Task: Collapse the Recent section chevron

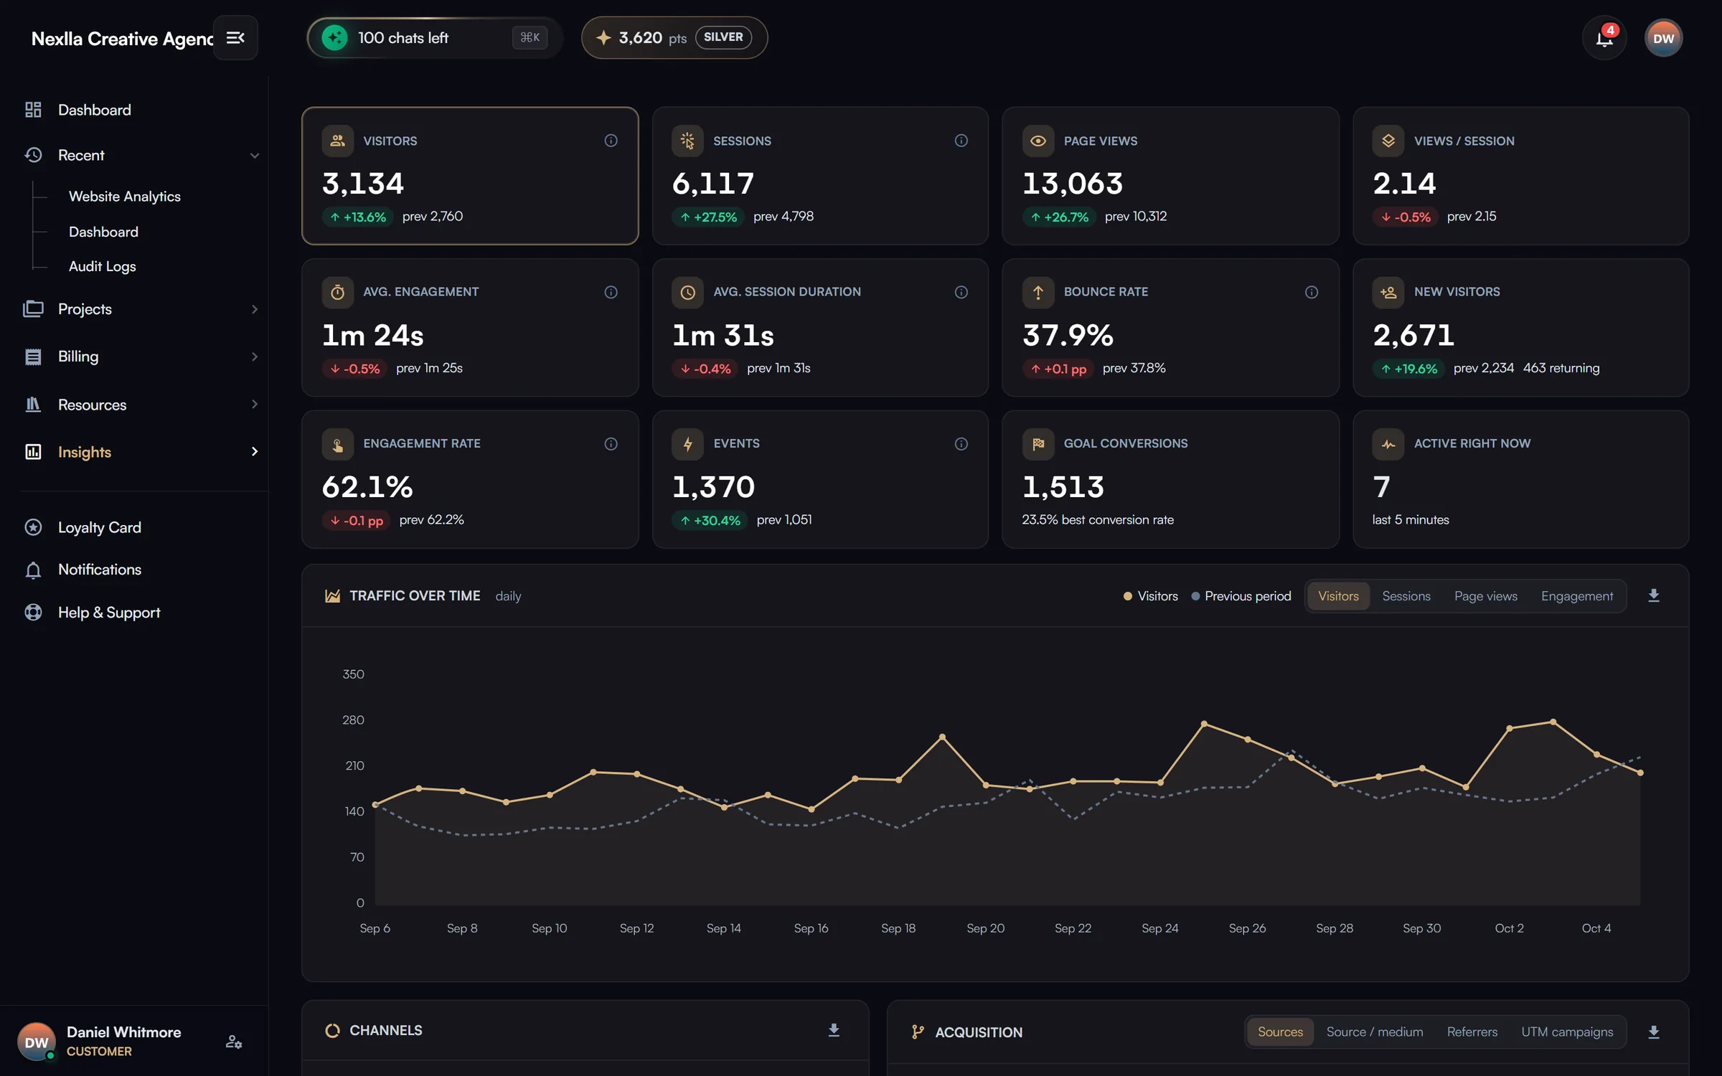Action: pyautogui.click(x=254, y=156)
